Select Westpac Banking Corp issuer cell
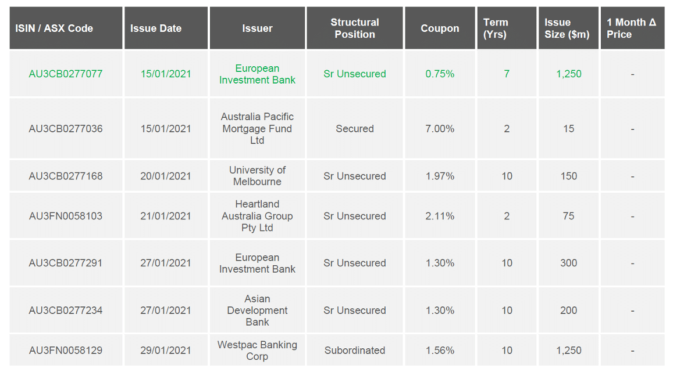673x372 pixels. click(257, 350)
